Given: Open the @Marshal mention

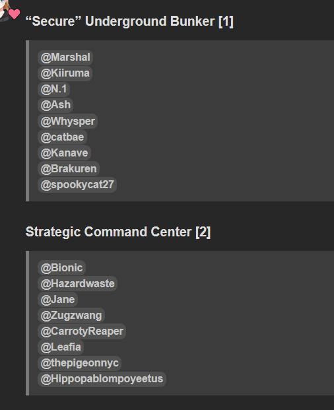Looking at the screenshot, I should pos(65,57).
